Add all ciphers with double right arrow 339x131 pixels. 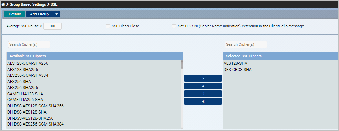(x=203, y=86)
